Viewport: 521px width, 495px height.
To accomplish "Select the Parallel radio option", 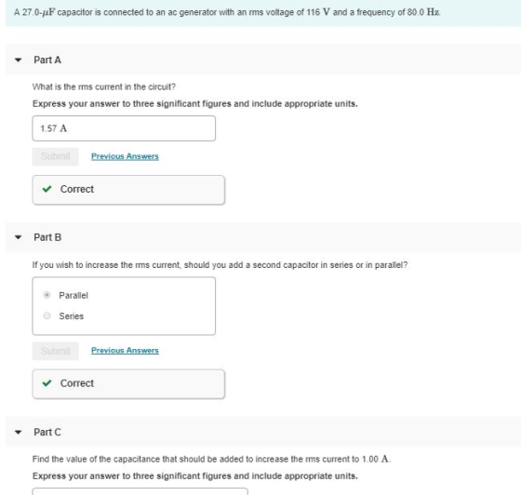I will click(x=47, y=295).
